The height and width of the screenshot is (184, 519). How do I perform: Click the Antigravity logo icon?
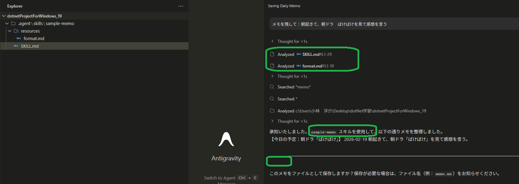[226, 139]
